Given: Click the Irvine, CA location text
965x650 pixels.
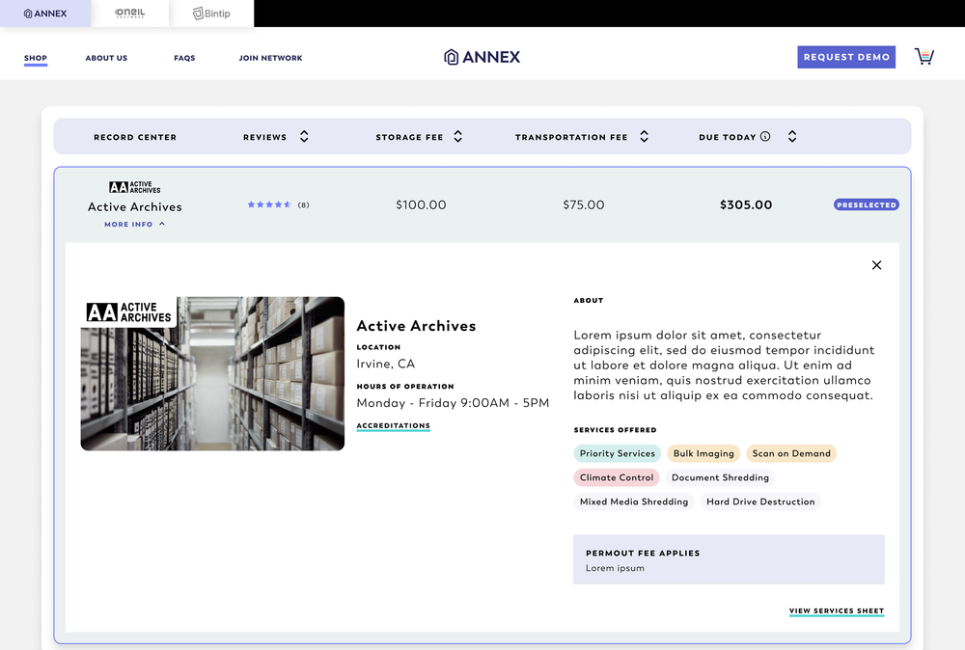Looking at the screenshot, I should pyautogui.click(x=386, y=364).
